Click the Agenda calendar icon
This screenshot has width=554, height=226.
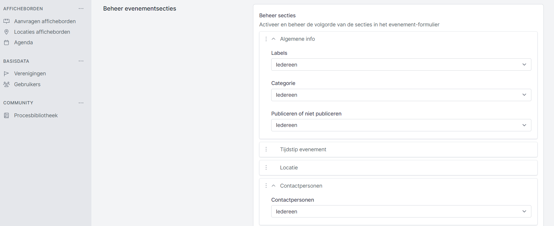tap(6, 43)
